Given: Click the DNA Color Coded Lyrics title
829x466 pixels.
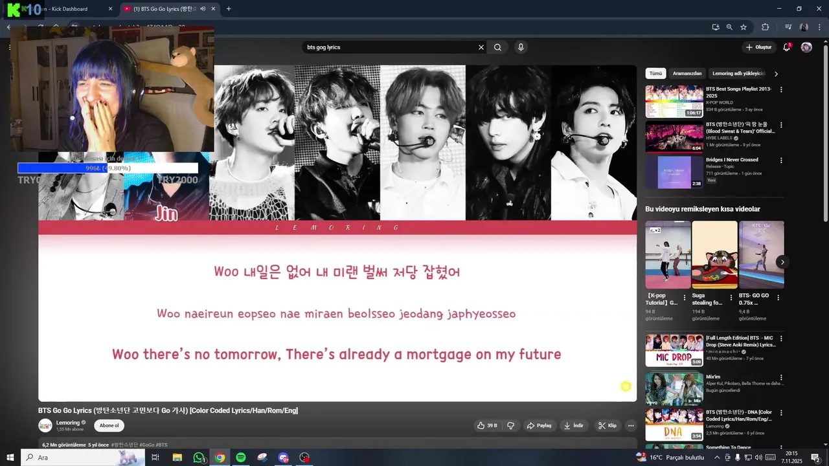Looking at the screenshot, I should 739,416.
